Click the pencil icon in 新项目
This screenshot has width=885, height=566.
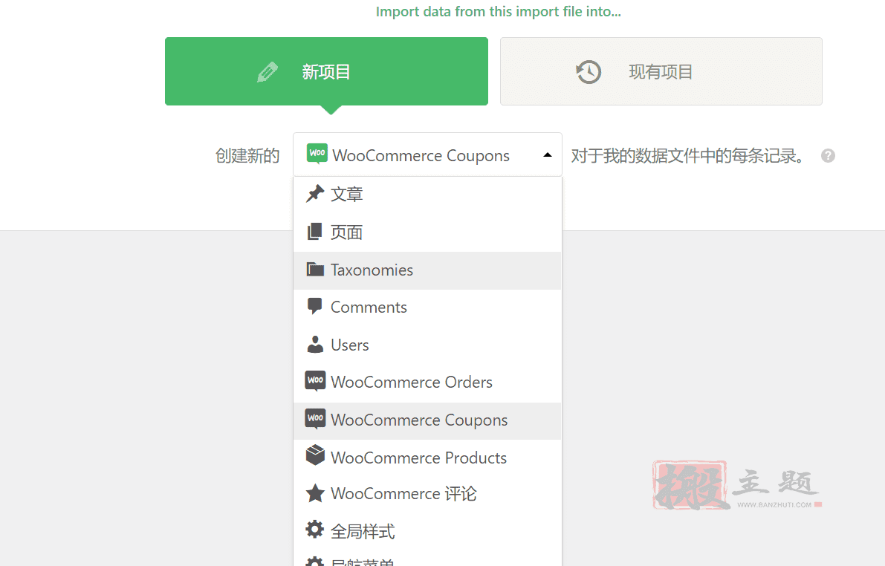pyautogui.click(x=268, y=72)
